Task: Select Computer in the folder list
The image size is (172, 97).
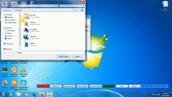Action: [x=32, y=30]
